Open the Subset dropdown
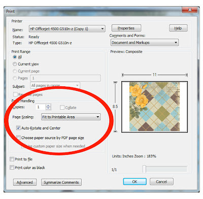Screen dimensions: 203x199 click(x=55, y=85)
